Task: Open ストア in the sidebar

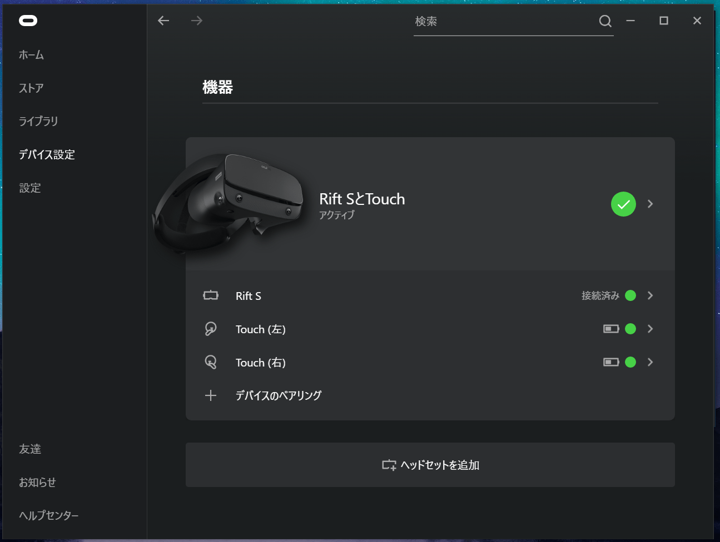Action: 31,88
